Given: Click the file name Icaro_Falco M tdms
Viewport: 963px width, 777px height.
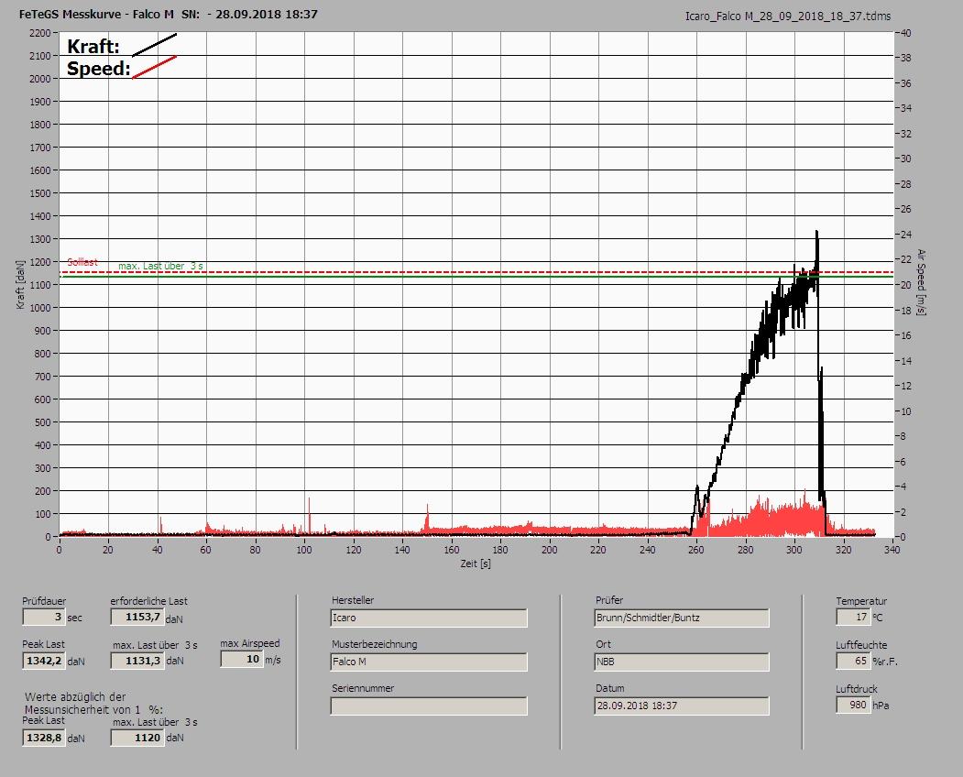Looking at the screenshot, I should click(x=788, y=16).
